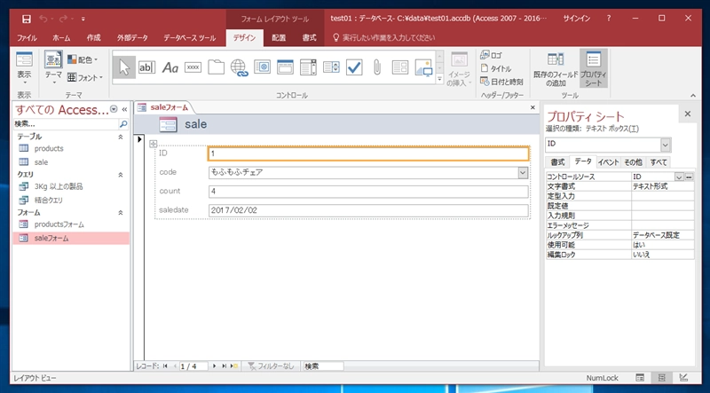
Task: Pick the Image control tool
Action: tap(424, 67)
